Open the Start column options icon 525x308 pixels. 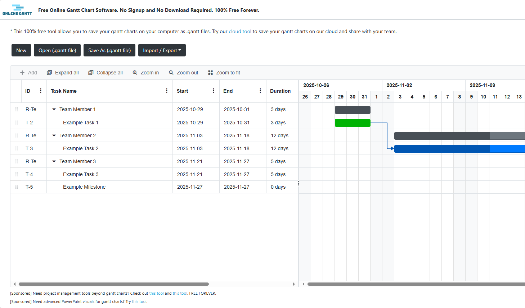[213, 91]
